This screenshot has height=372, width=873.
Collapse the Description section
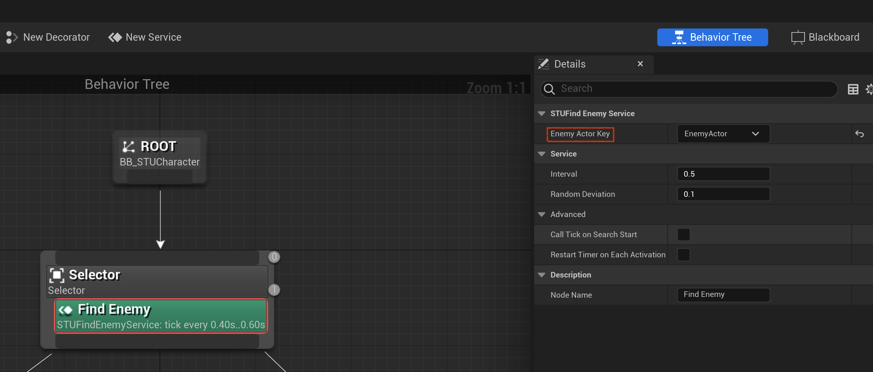tap(542, 275)
